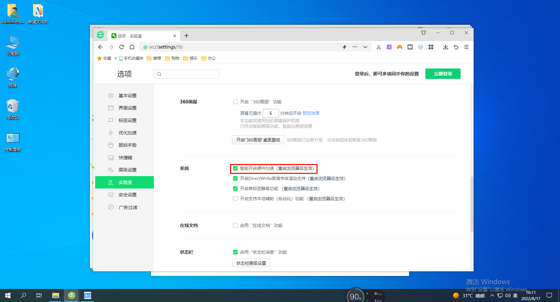Click the browser forward arrow
The image size is (560, 302).
tap(111, 47)
